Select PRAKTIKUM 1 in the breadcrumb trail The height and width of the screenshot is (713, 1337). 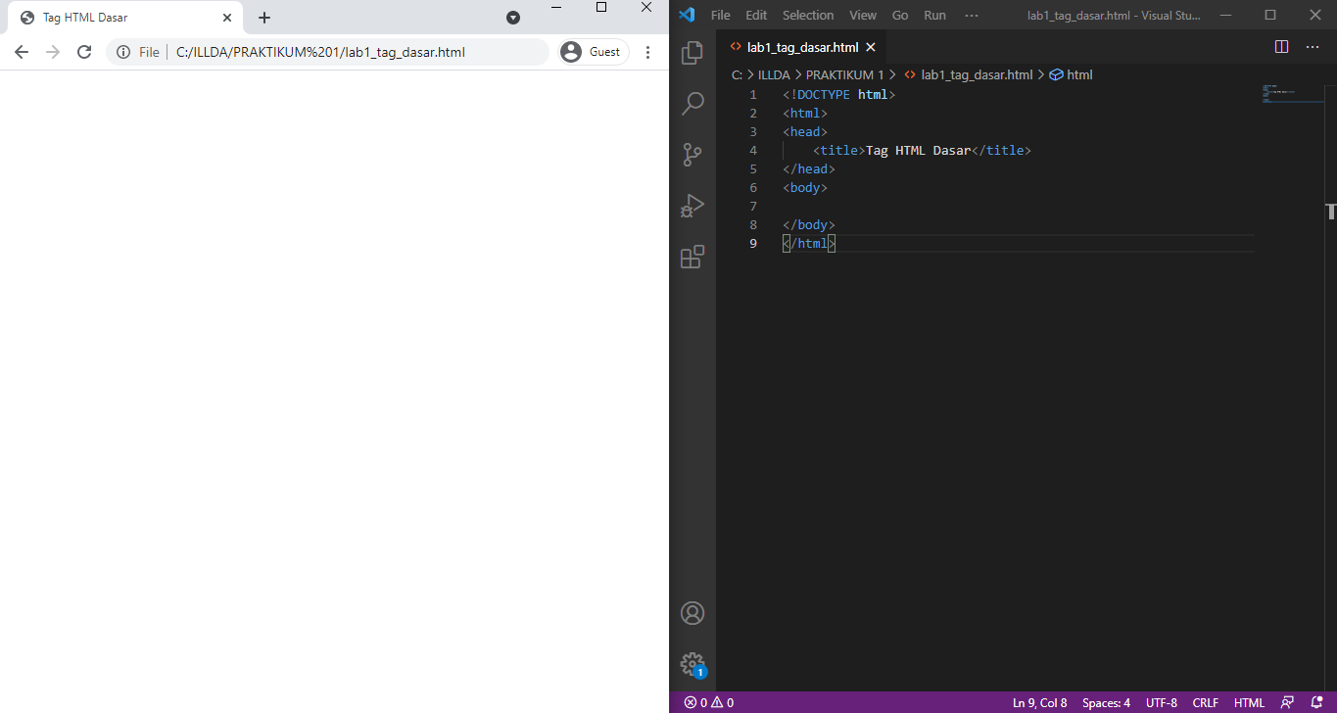tap(843, 74)
